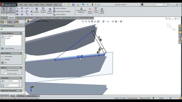Image resolution: width=182 pixels, height=102 pixels.
Task: Select the Straight Slot tool
Action: coord(17,14)
